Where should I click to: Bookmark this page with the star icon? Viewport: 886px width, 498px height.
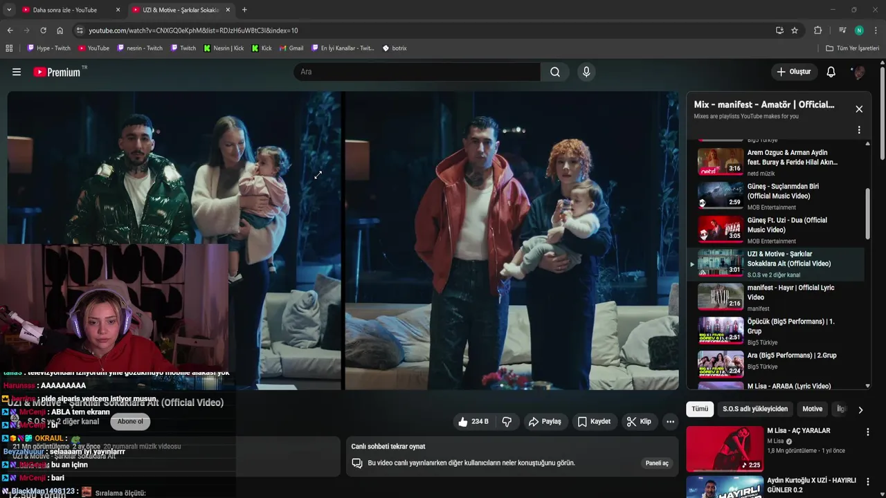[x=795, y=30]
